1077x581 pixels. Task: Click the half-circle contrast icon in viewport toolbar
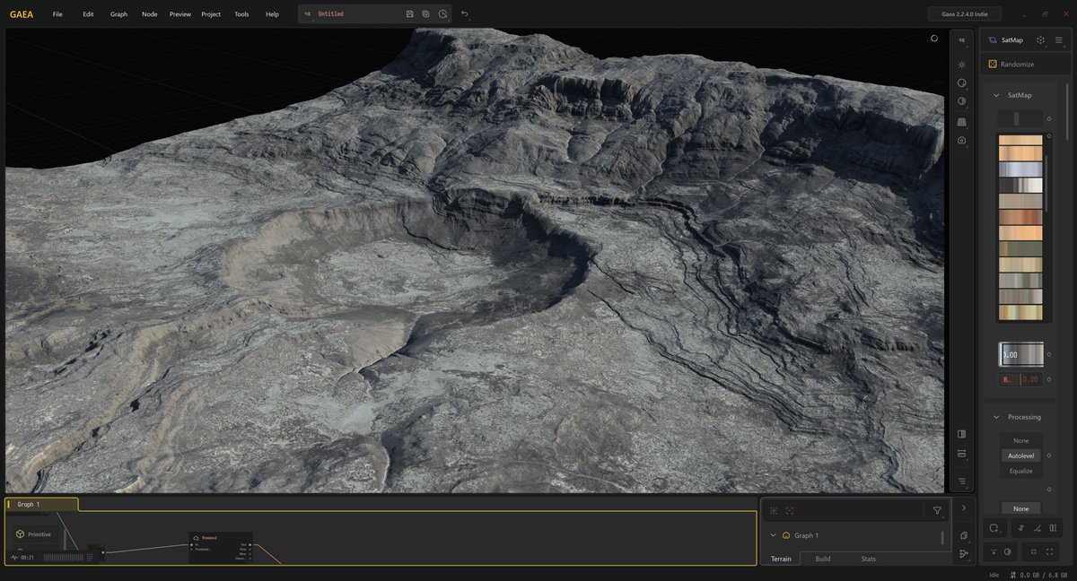pos(961,101)
